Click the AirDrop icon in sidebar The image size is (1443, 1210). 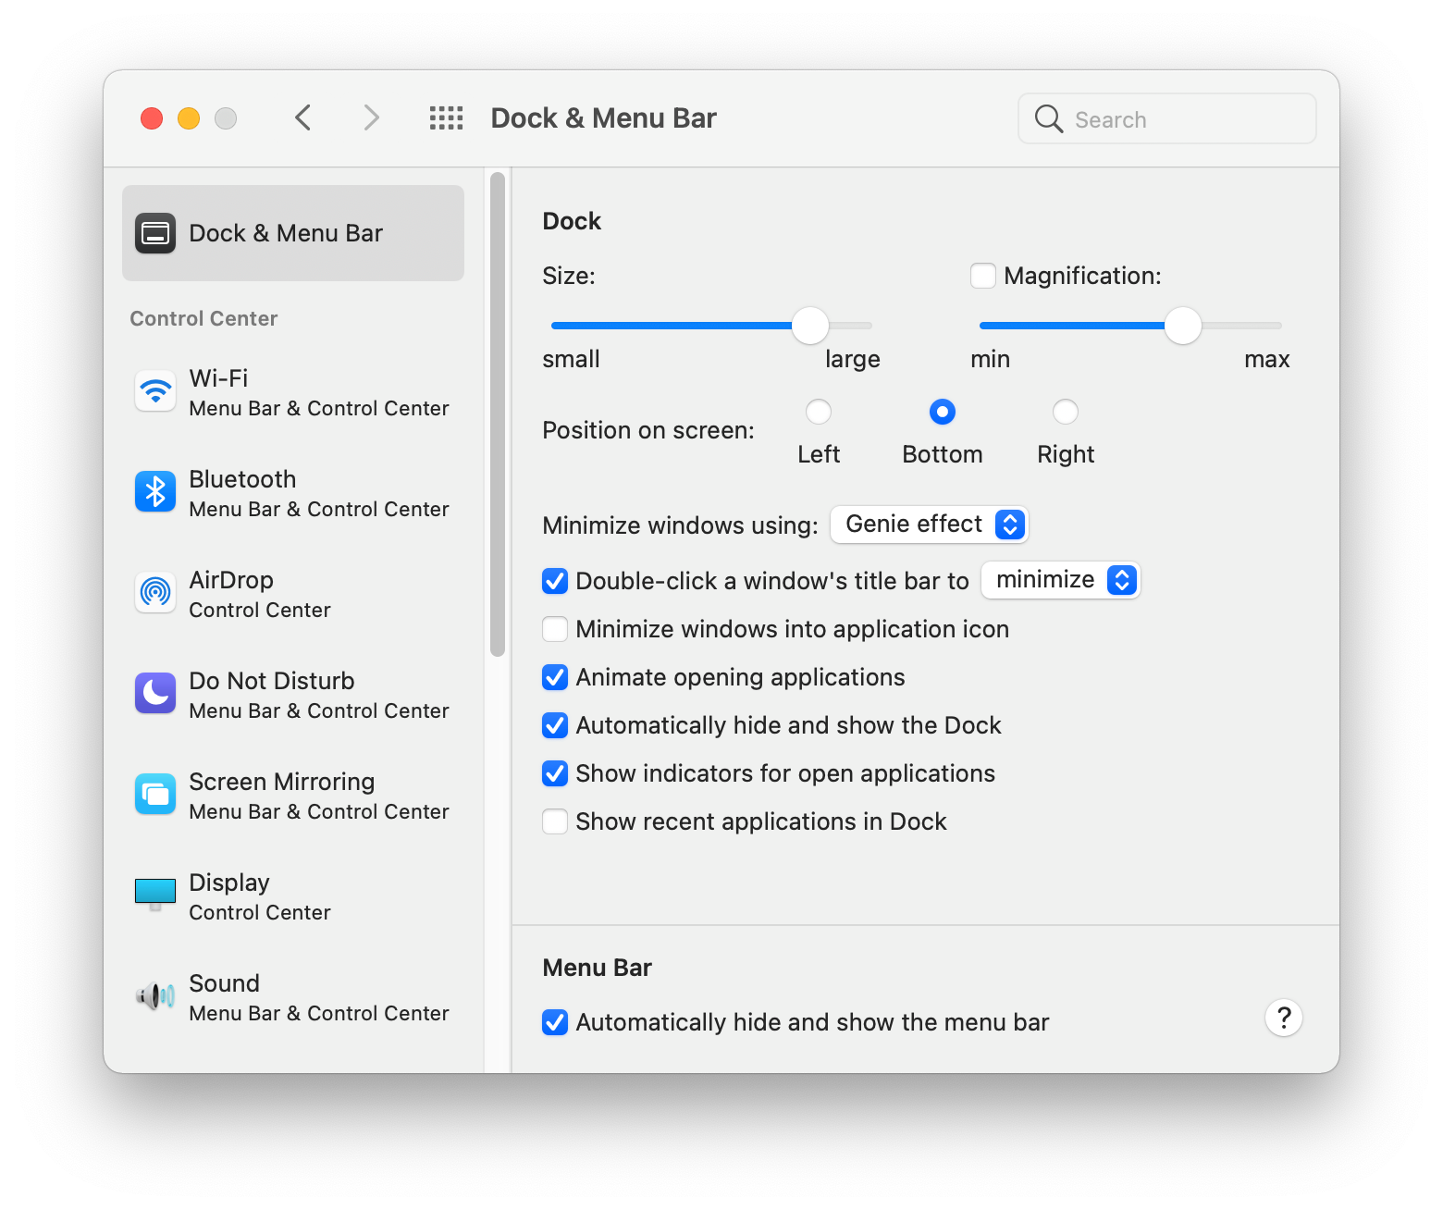[155, 593]
